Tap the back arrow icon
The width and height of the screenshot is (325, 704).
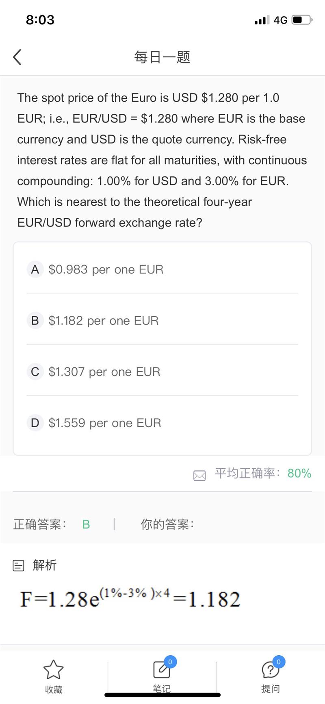click(17, 57)
